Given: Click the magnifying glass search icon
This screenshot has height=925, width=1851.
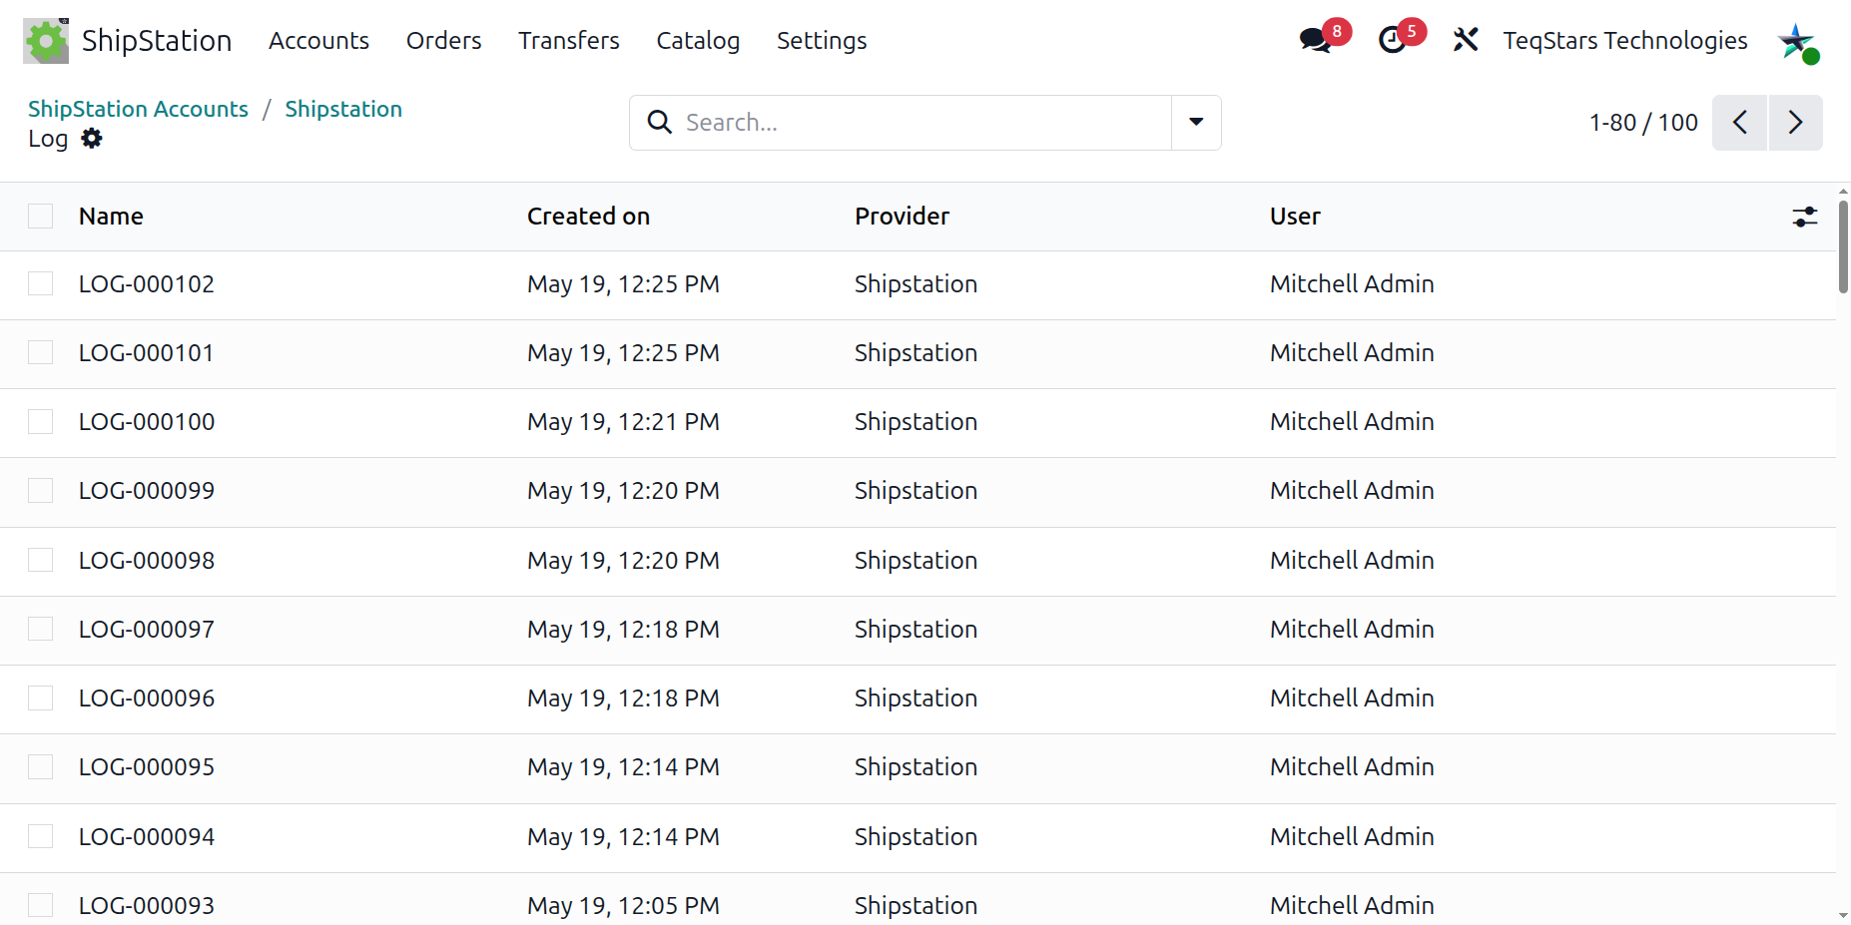Looking at the screenshot, I should pos(660,122).
